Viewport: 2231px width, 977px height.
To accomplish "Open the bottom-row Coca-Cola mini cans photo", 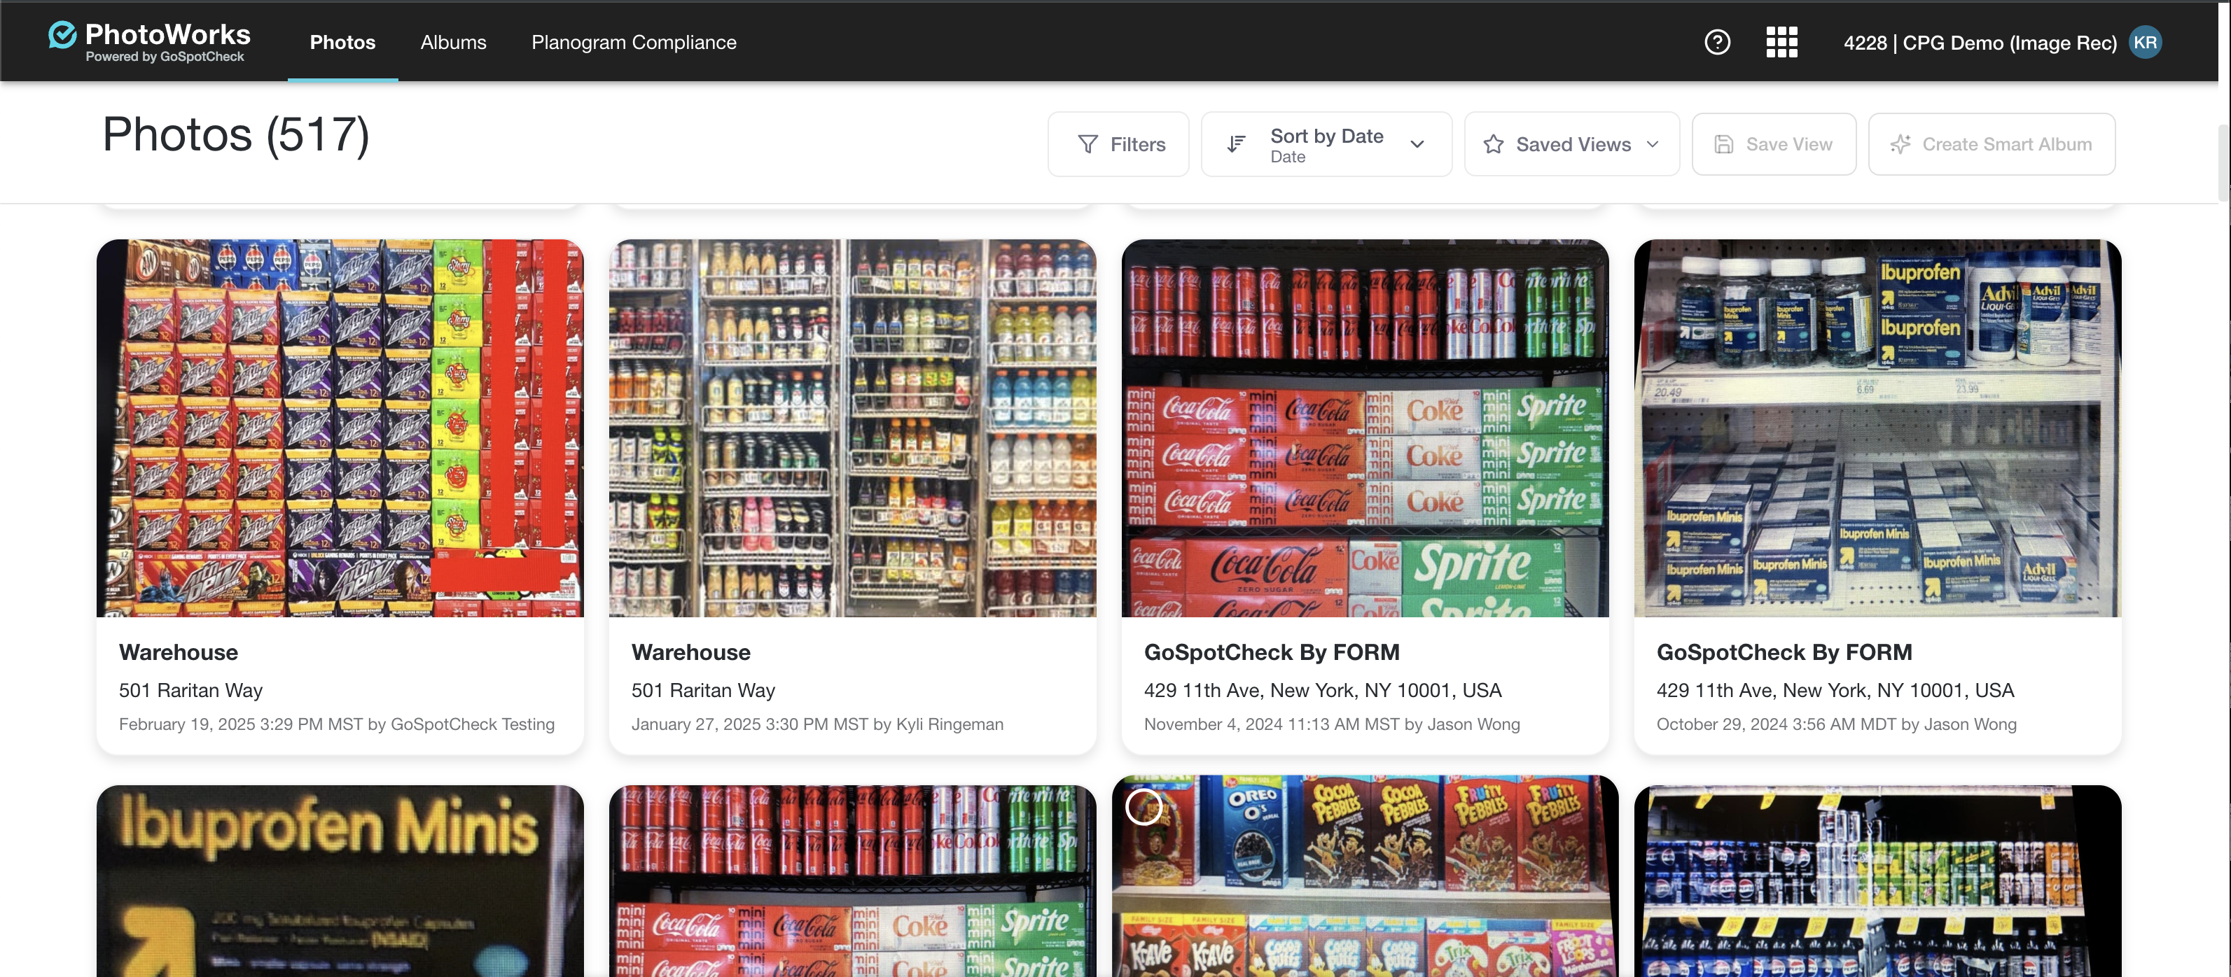I will click(852, 881).
